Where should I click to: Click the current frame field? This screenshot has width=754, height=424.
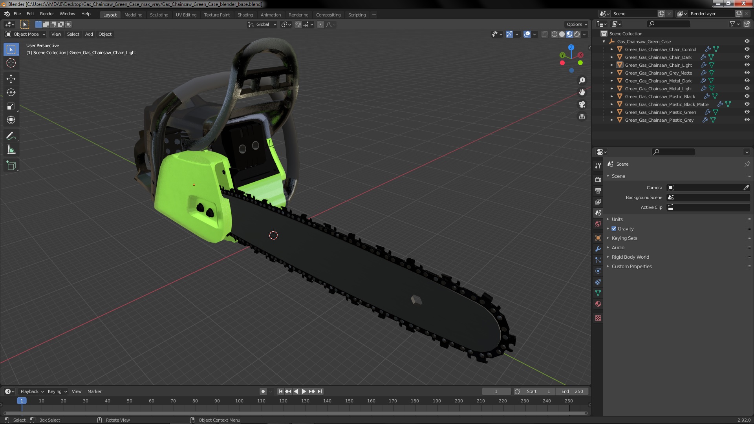pyautogui.click(x=496, y=391)
